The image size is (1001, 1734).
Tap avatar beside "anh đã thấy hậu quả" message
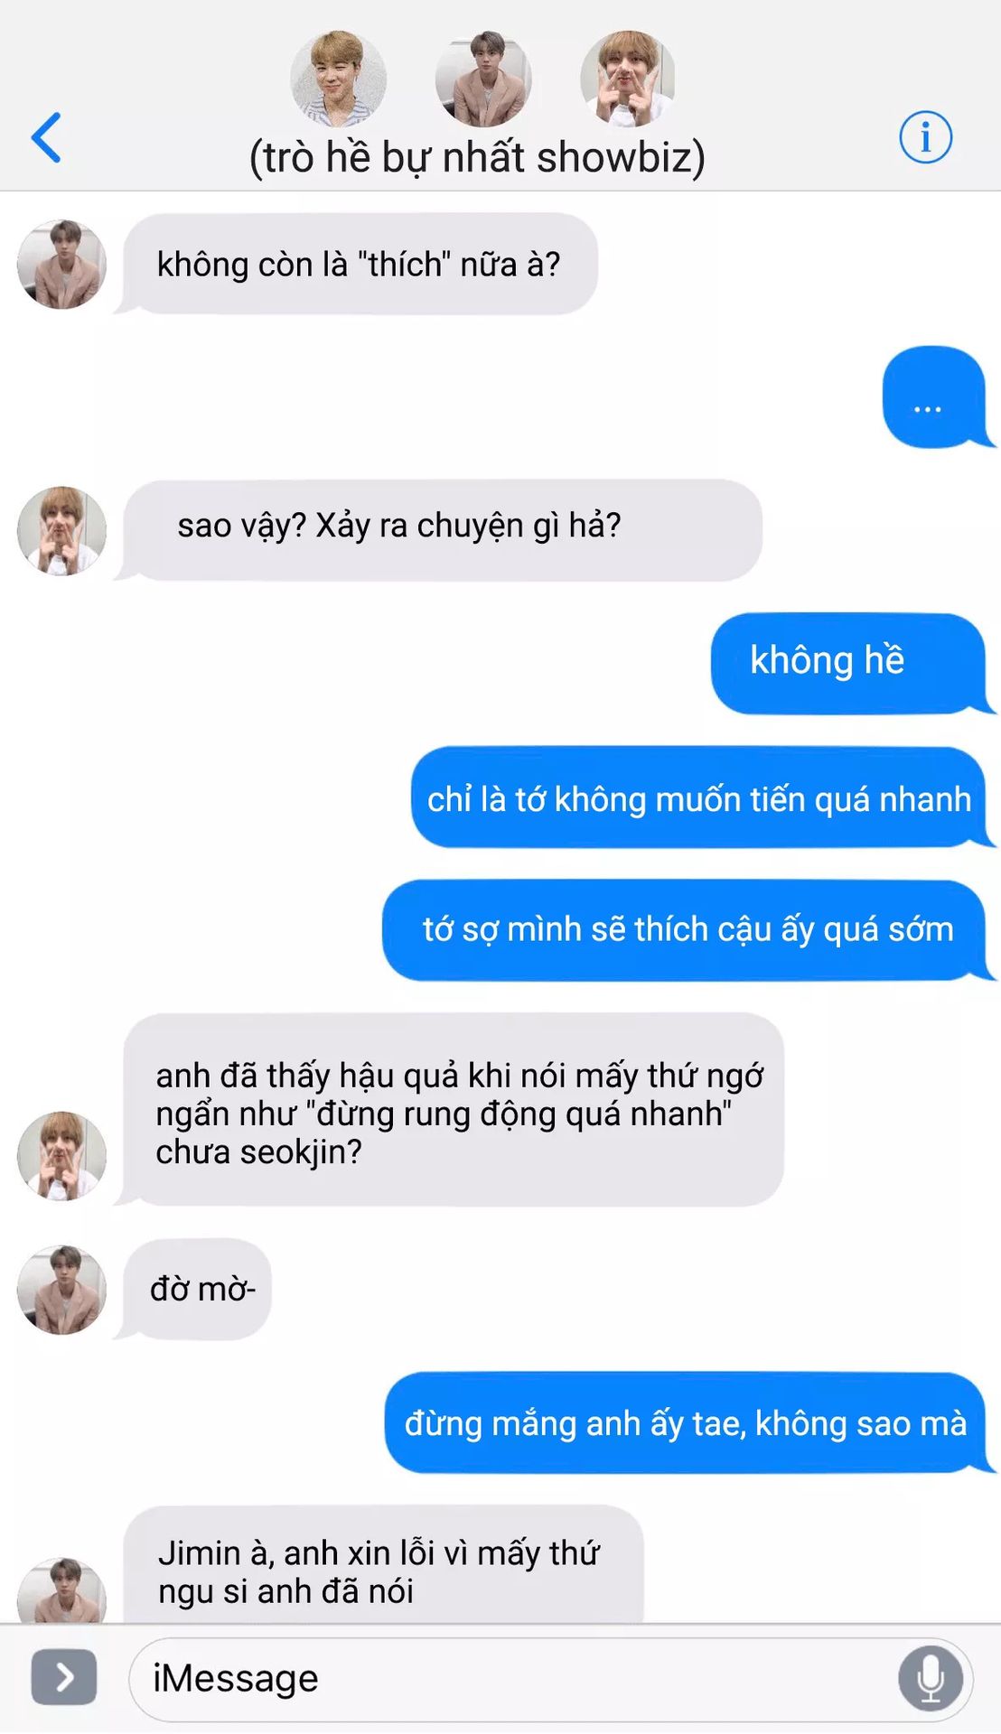[61, 1156]
